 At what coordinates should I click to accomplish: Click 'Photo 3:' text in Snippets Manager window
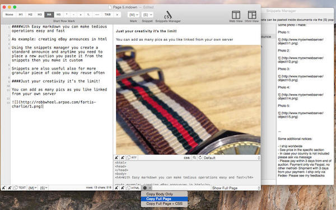284,69
